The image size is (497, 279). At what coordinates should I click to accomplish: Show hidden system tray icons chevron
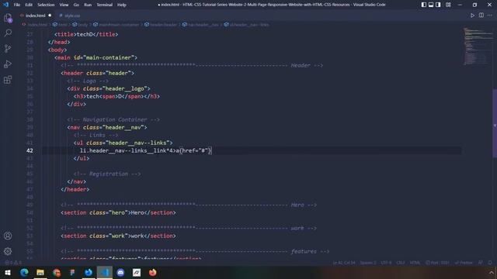[492, 272]
